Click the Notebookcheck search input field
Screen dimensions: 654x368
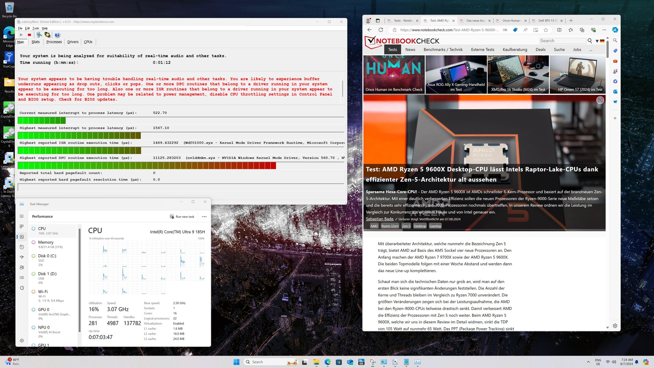point(563,41)
